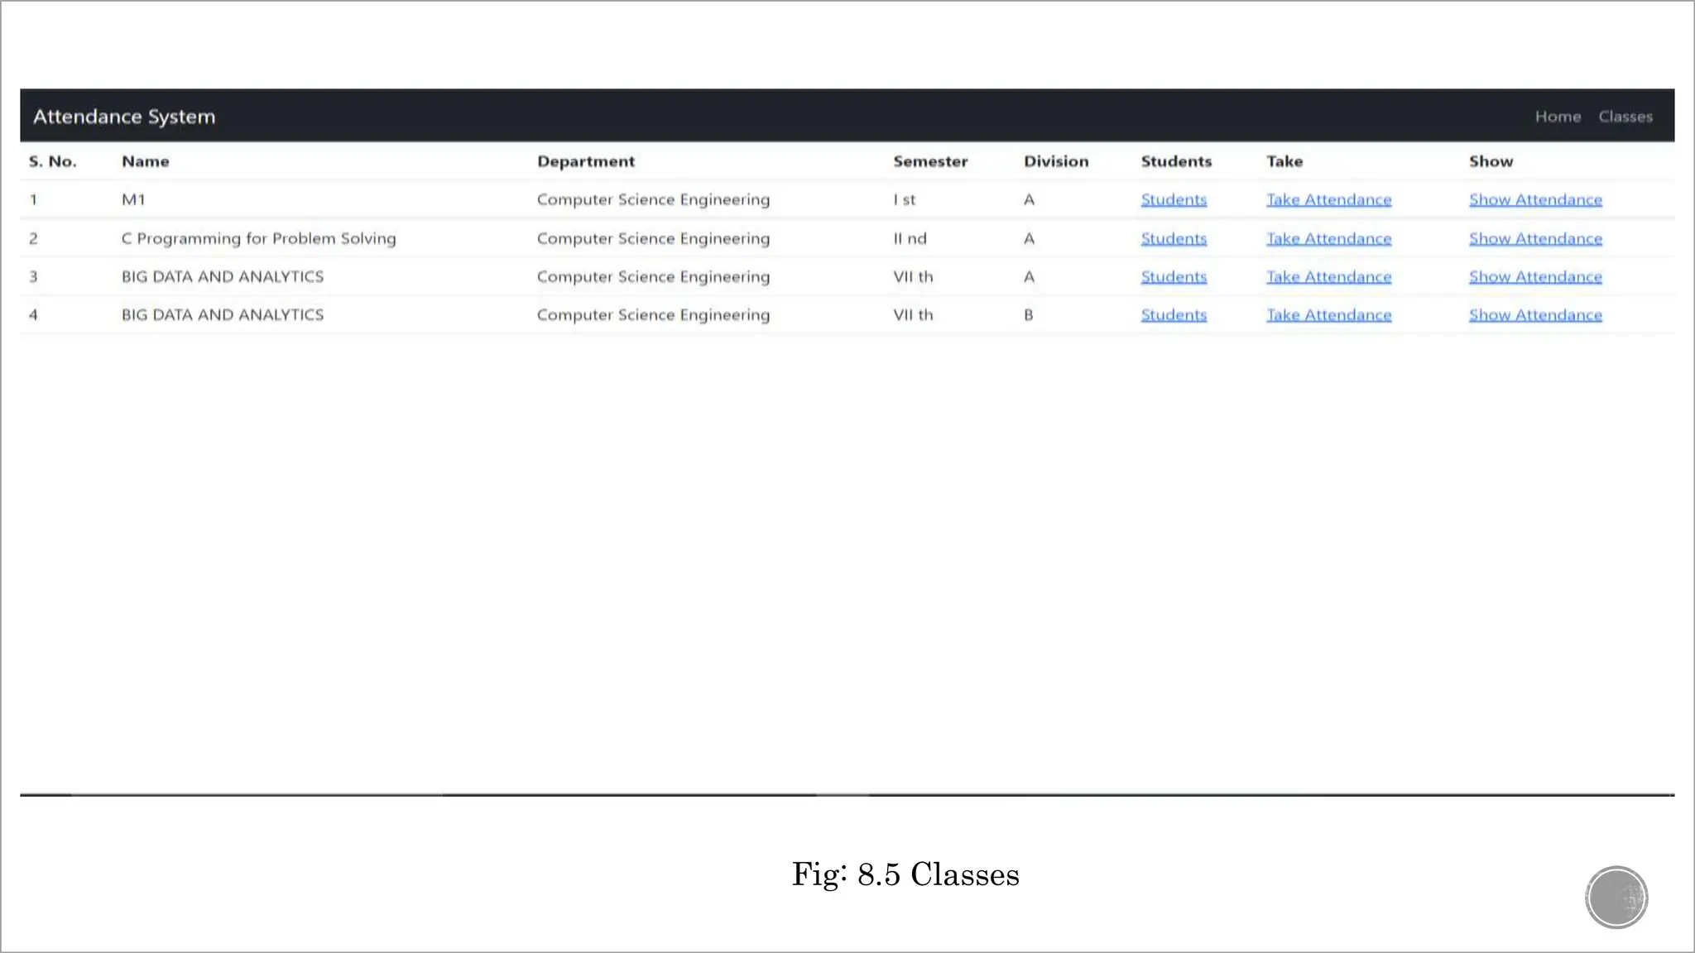
Task: Open Students for Big Data division B
Action: (x=1174, y=314)
